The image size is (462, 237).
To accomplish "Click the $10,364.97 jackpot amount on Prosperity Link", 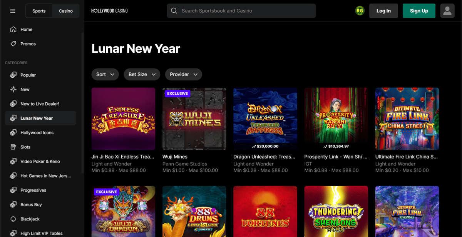I will tap(338, 146).
